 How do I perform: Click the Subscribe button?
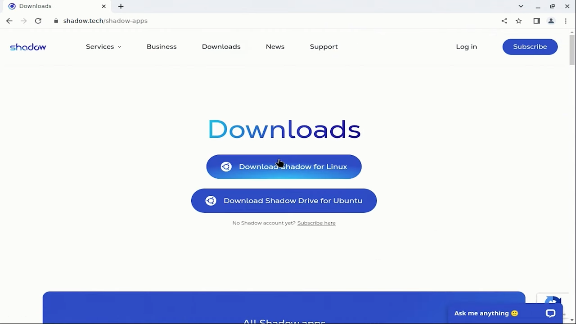coord(530,47)
